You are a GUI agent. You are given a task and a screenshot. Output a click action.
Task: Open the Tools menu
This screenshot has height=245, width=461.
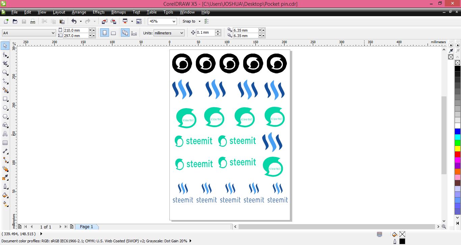168,12
